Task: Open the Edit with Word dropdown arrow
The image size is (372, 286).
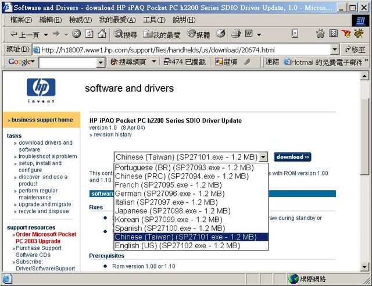Action: click(x=259, y=35)
